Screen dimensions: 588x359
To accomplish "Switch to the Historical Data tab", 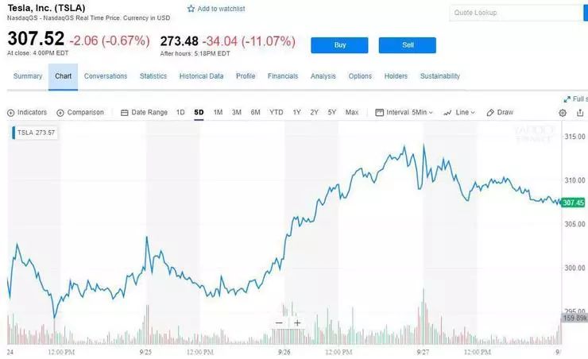I will click(201, 76).
